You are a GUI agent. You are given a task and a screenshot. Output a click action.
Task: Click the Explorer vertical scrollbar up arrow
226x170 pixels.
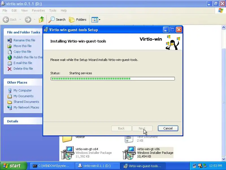click(223, 27)
